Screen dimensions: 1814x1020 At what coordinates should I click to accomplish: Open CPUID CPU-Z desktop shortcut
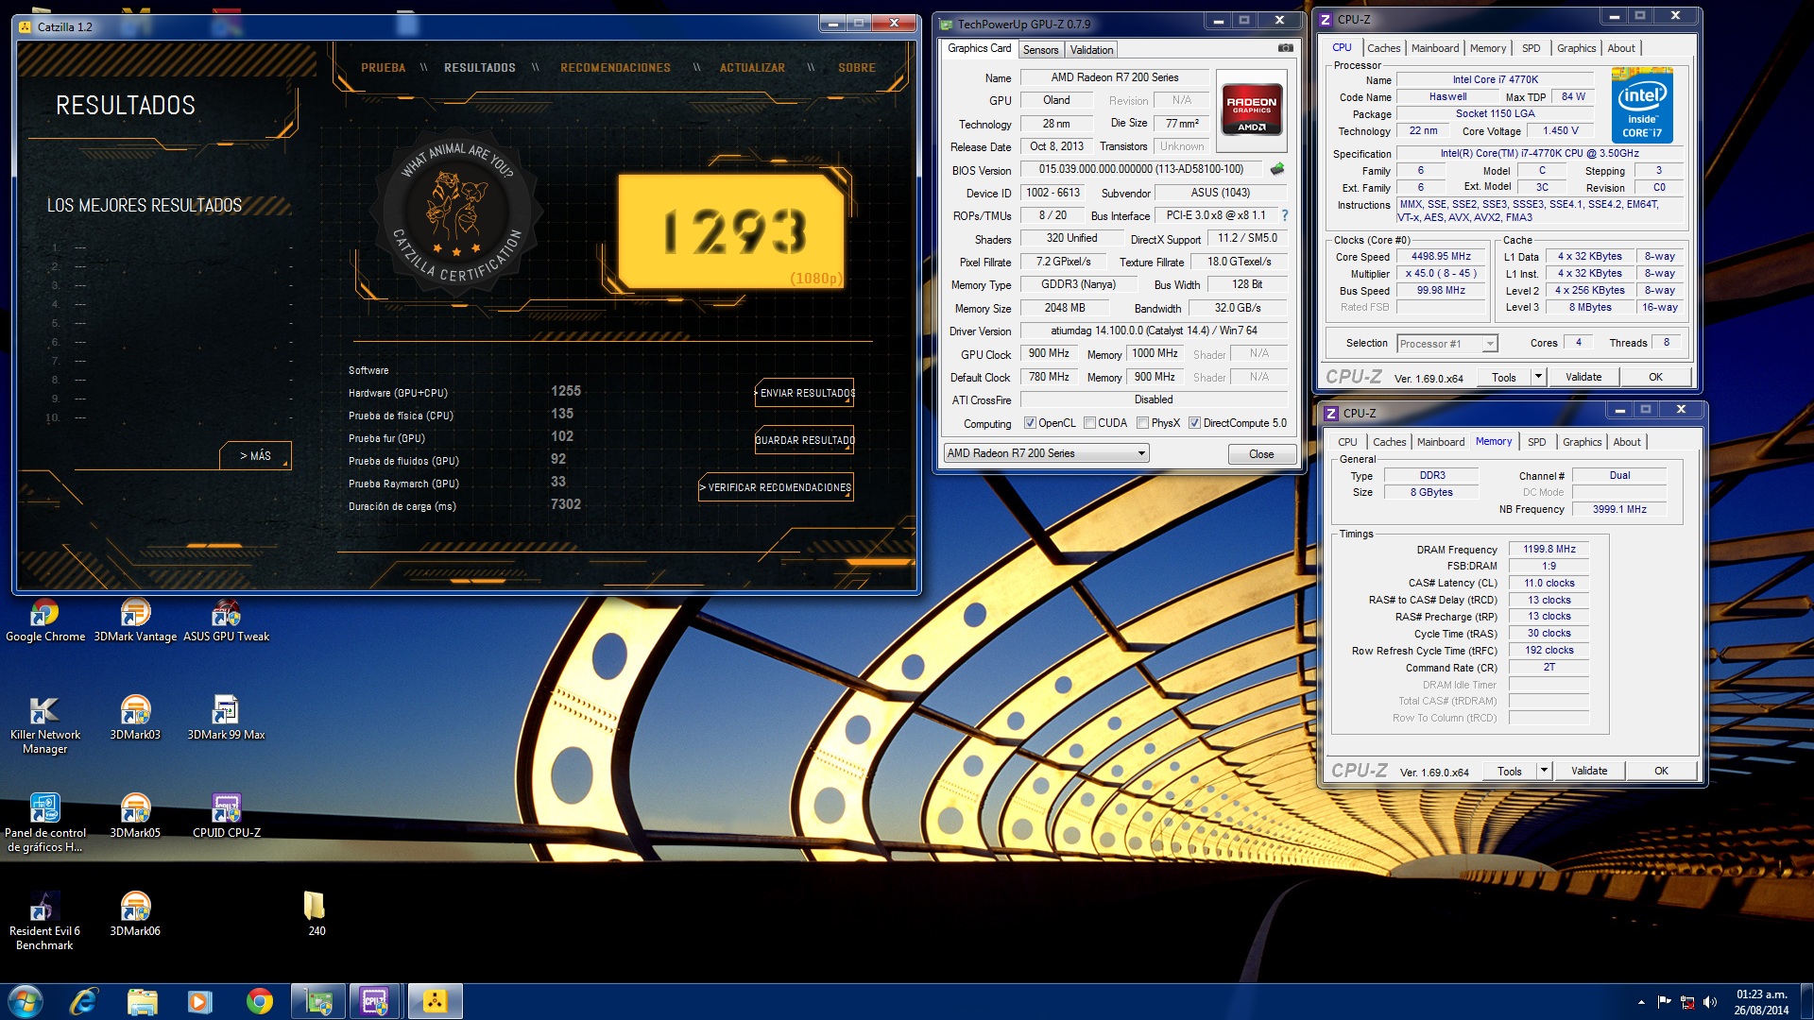coord(226,817)
